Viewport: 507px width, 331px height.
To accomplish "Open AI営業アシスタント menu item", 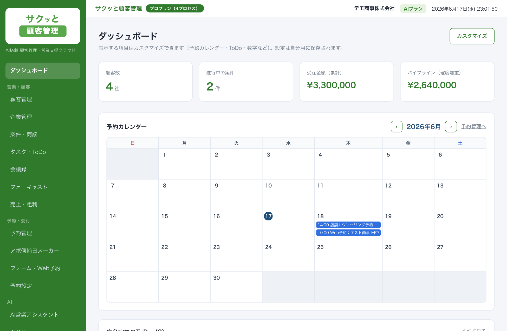I will coord(43,315).
